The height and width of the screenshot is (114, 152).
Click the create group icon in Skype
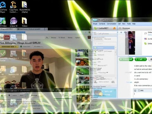coord(113,82)
